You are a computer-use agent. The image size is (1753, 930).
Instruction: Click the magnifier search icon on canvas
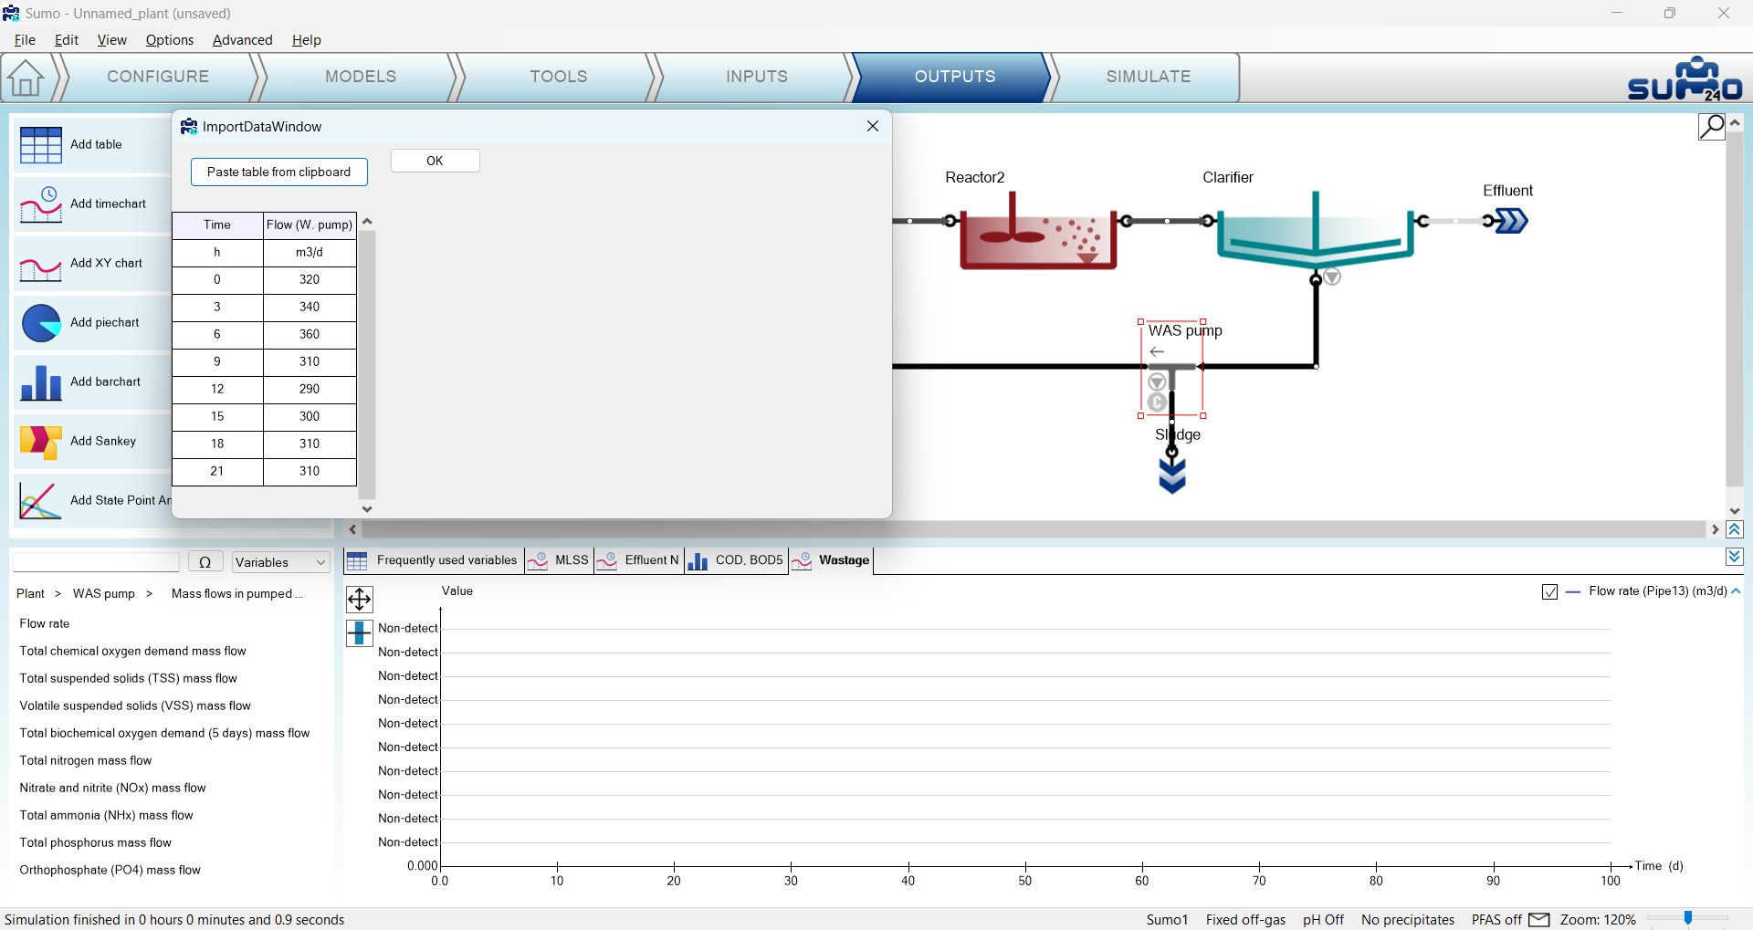(1711, 127)
